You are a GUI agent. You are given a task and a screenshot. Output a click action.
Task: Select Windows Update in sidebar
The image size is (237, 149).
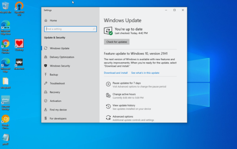60,48
